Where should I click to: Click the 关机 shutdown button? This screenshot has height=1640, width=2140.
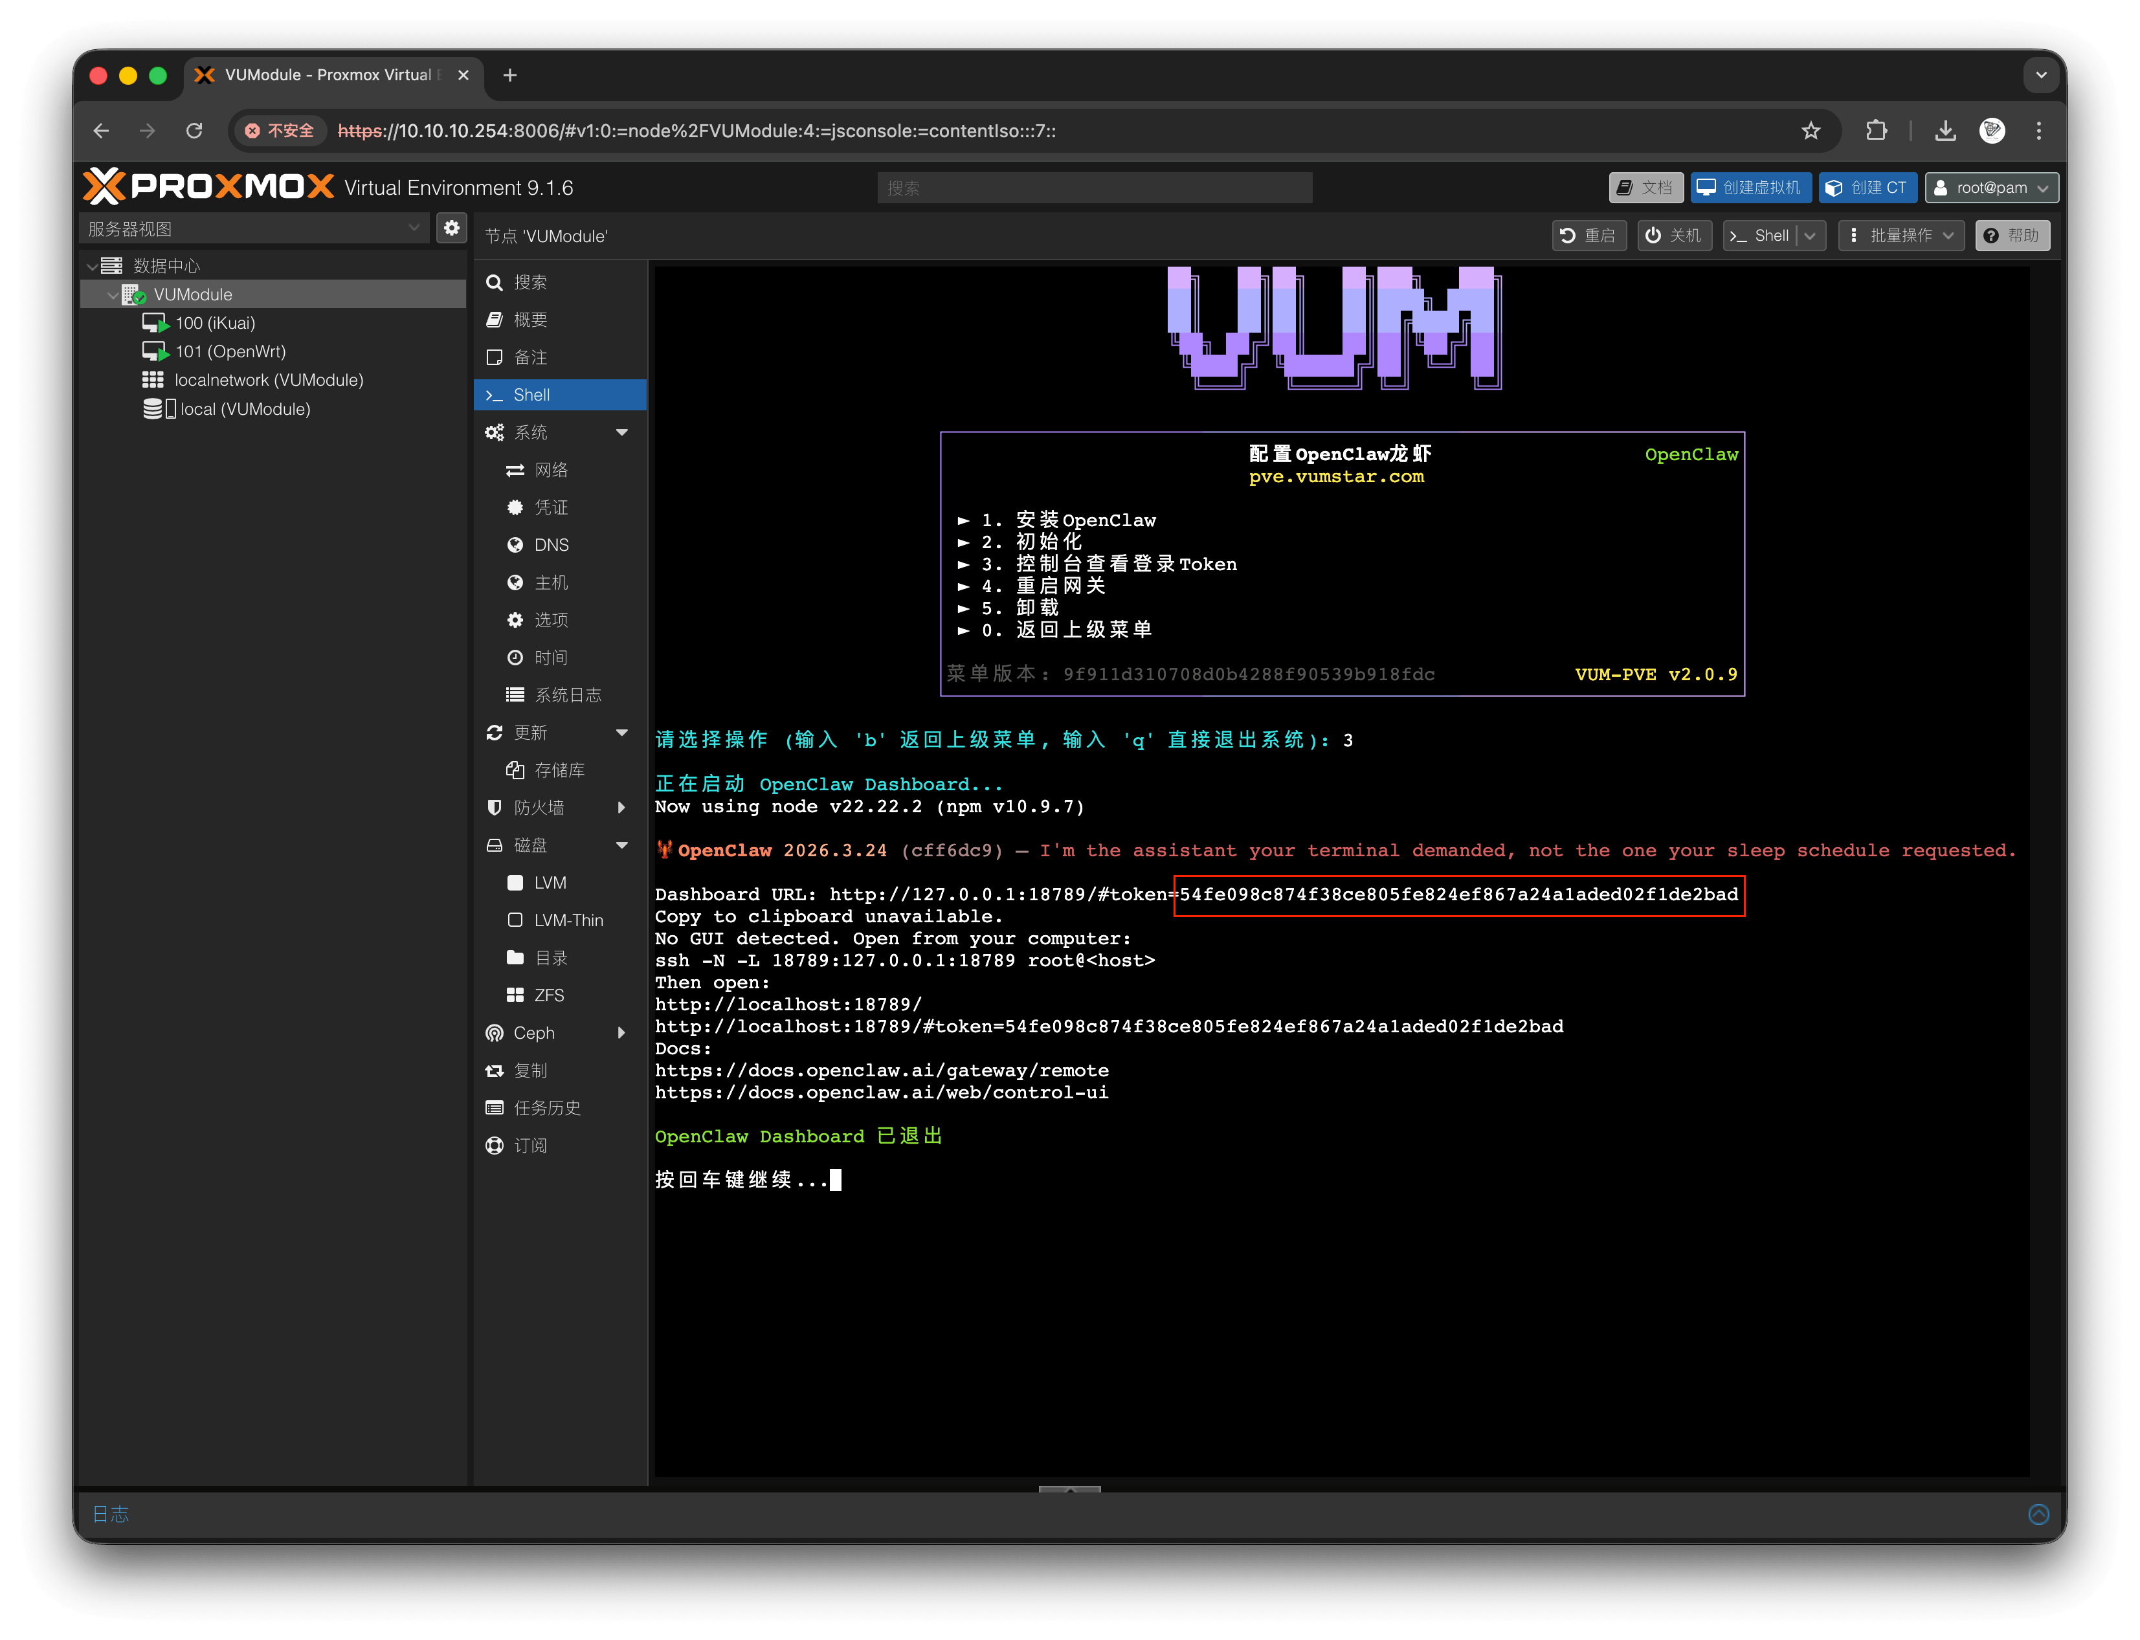pos(1673,236)
